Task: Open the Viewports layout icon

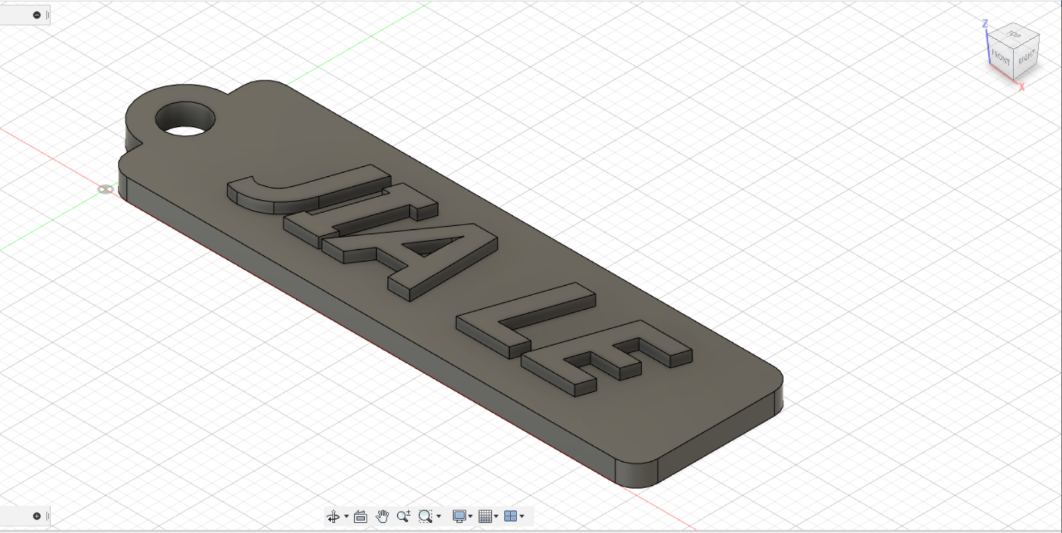Action: pos(511,516)
